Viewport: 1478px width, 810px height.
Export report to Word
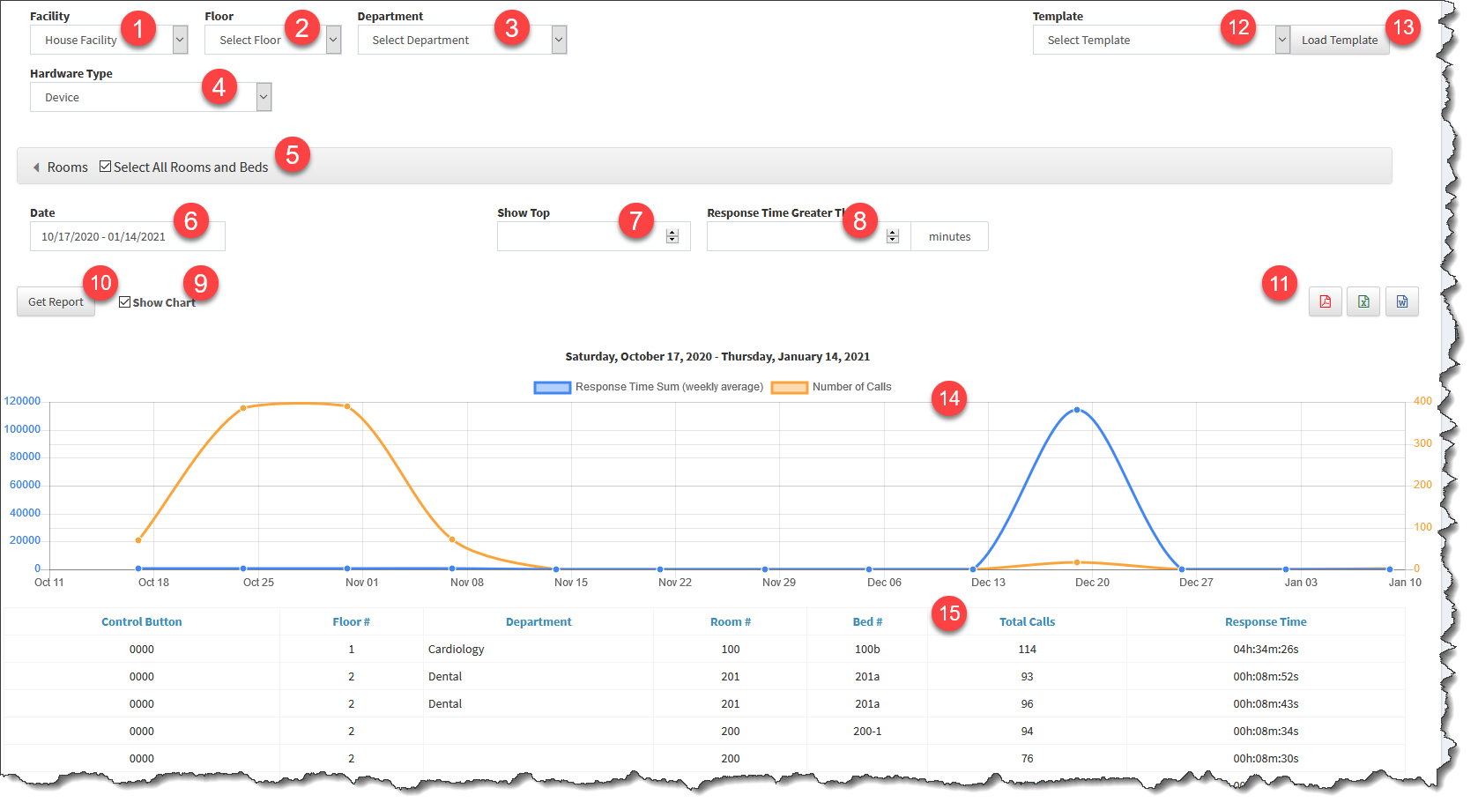click(1402, 301)
